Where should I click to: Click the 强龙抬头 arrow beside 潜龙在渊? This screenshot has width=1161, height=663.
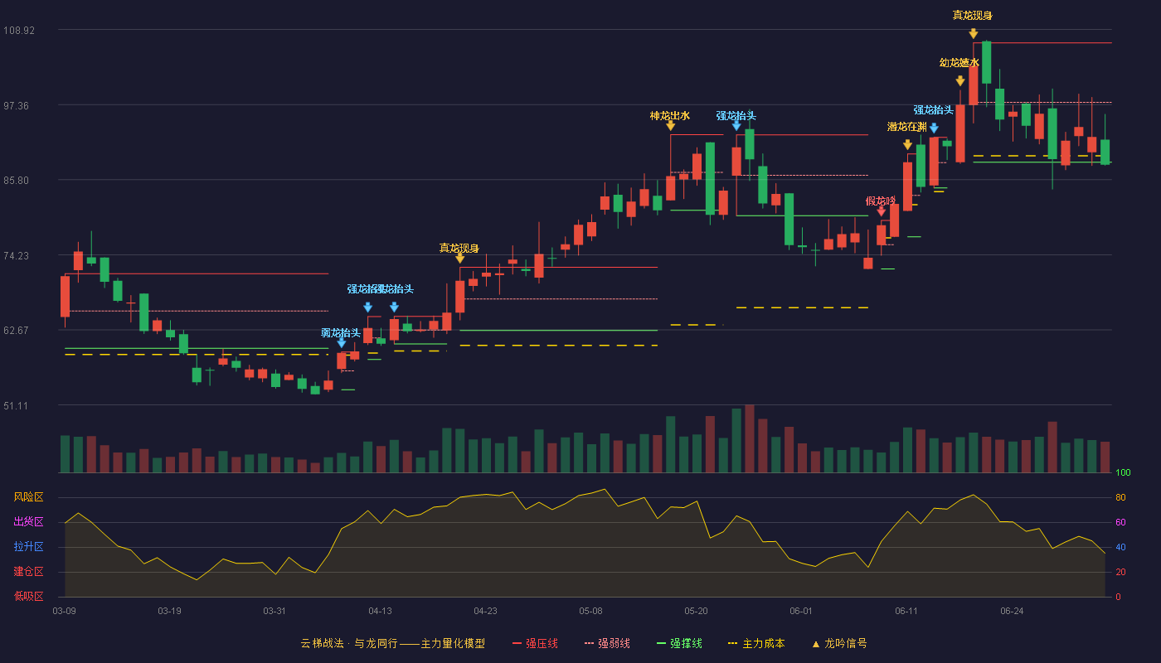pyautogui.click(x=934, y=128)
